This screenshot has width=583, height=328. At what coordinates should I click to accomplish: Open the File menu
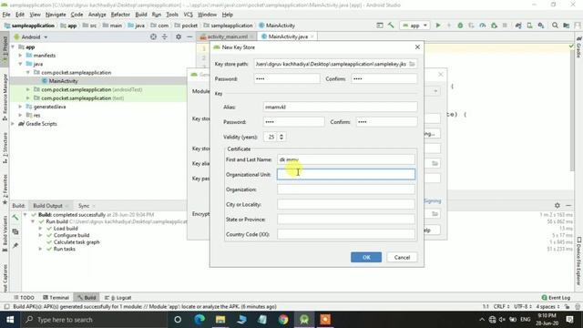pyautogui.click(x=6, y=15)
